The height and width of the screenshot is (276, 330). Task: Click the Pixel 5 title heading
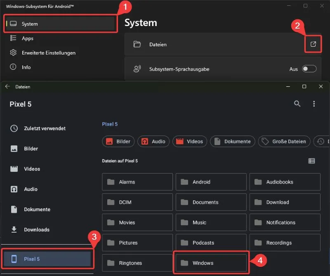[20, 104]
